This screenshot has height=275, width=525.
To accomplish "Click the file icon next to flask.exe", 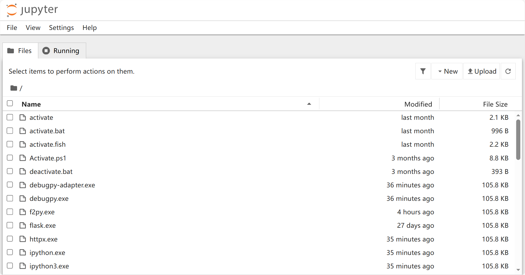I will click(x=23, y=225).
